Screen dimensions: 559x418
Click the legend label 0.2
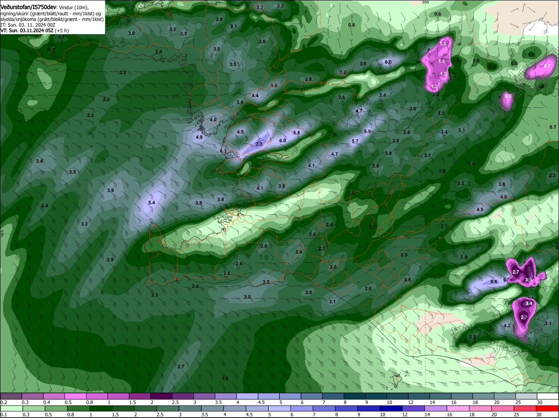tap(3, 402)
